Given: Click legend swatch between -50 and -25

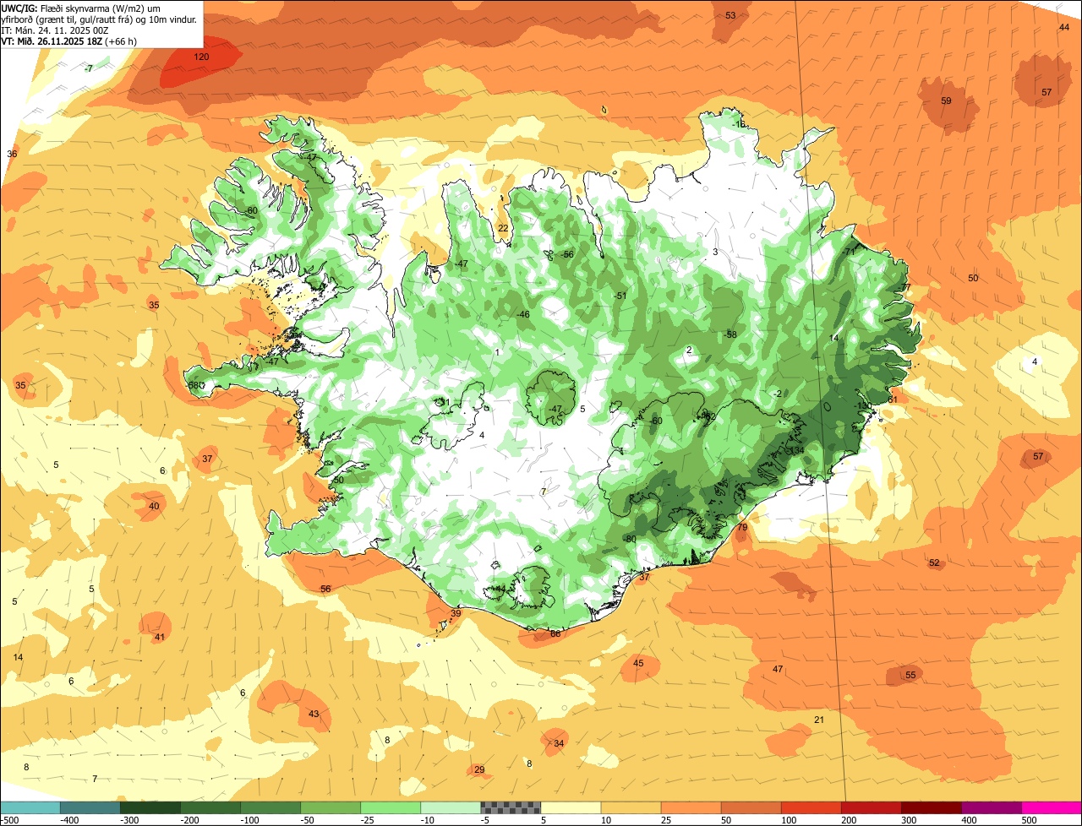Looking at the screenshot, I should click(330, 807).
